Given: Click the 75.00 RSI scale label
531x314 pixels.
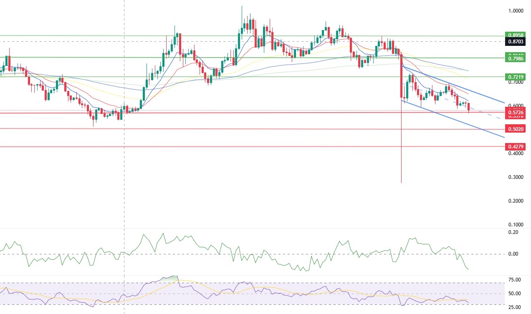Looking at the screenshot, I should (515, 280).
